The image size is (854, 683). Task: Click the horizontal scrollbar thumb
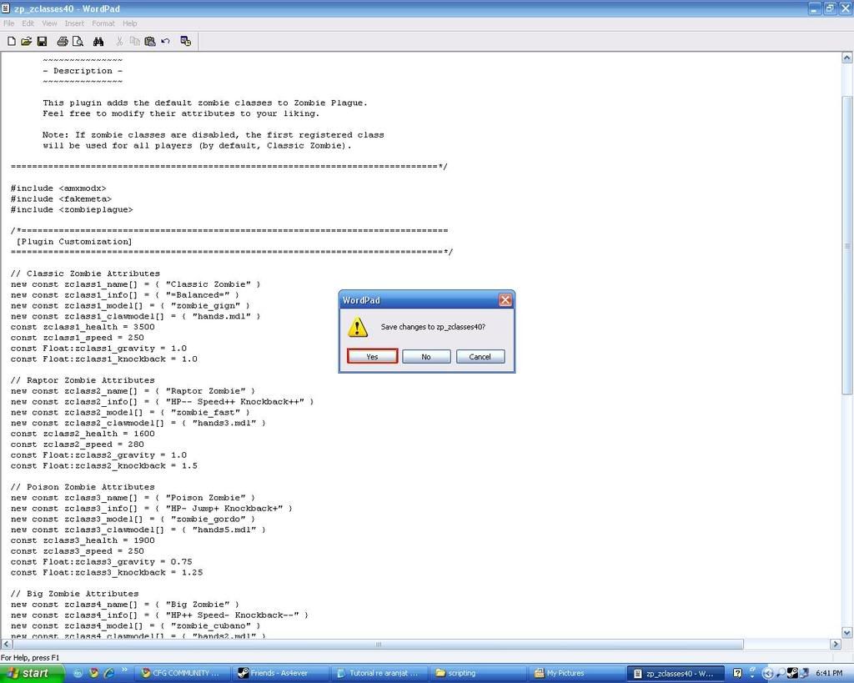click(378, 645)
